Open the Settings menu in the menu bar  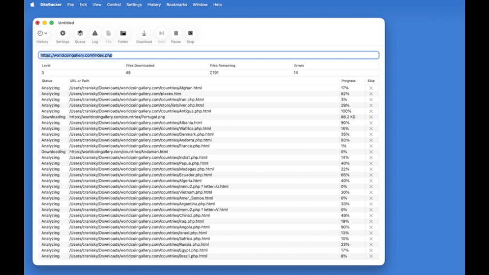pyautogui.click(x=134, y=4)
